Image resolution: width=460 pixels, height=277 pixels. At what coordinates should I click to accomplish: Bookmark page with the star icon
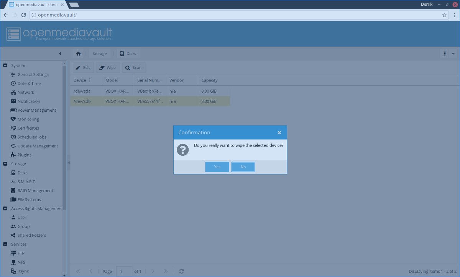click(x=444, y=15)
